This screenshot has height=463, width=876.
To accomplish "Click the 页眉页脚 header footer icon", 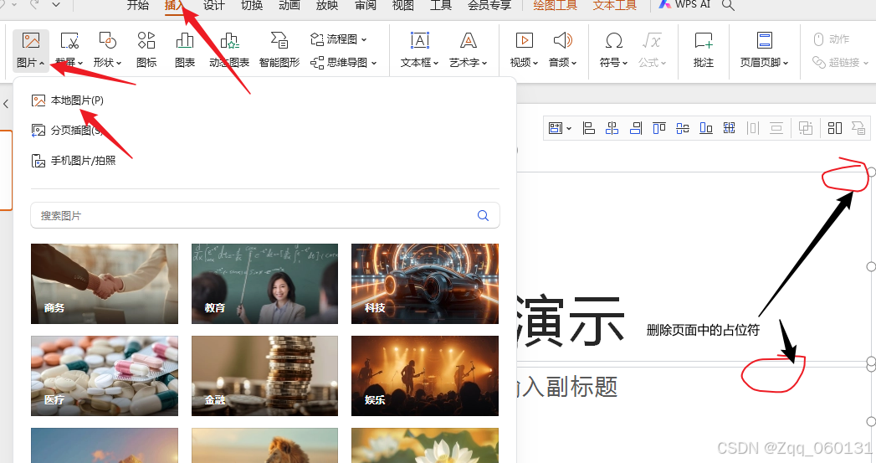I will pyautogui.click(x=764, y=41).
